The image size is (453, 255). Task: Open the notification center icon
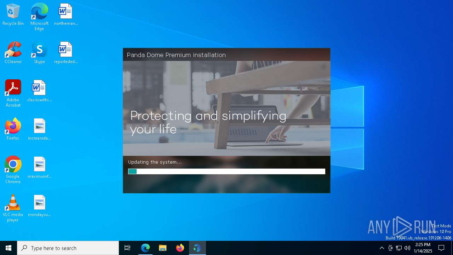point(441,248)
